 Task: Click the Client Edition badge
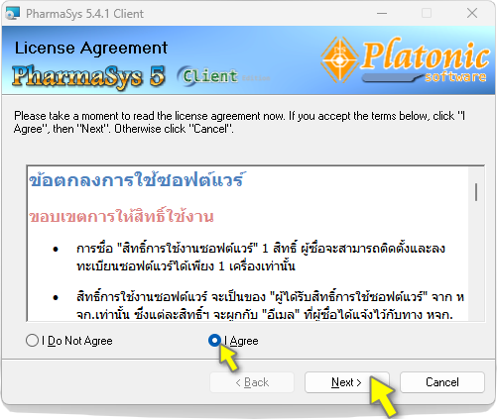[223, 76]
